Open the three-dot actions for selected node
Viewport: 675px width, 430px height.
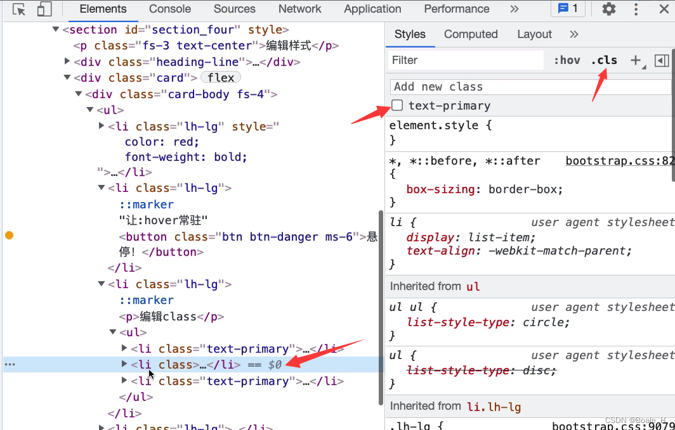[x=10, y=364]
